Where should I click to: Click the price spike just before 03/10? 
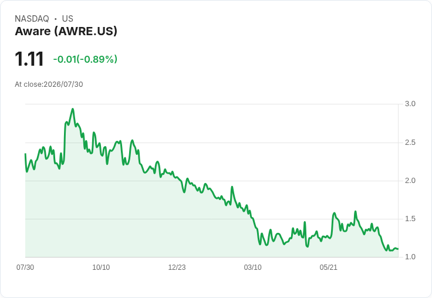232,187
